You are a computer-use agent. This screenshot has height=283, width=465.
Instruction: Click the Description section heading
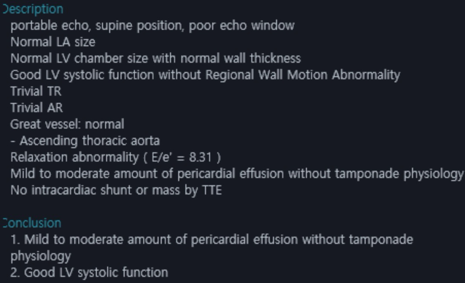click(x=33, y=9)
